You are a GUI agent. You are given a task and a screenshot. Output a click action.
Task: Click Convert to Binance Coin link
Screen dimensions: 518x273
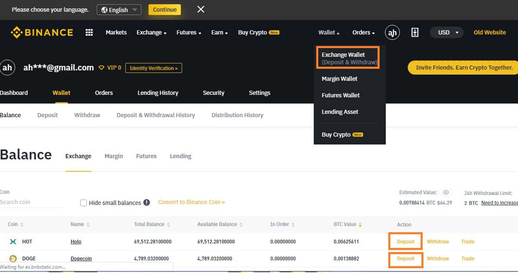point(191,202)
